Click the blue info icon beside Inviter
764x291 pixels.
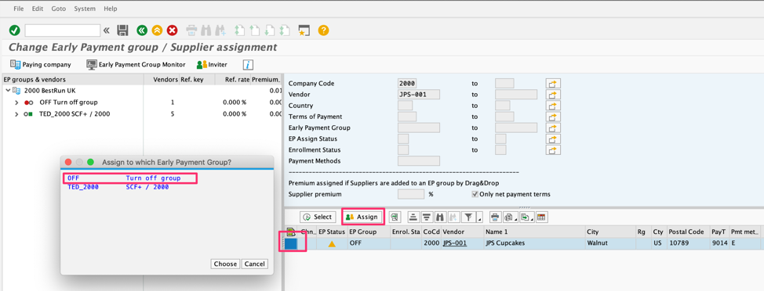tap(248, 65)
